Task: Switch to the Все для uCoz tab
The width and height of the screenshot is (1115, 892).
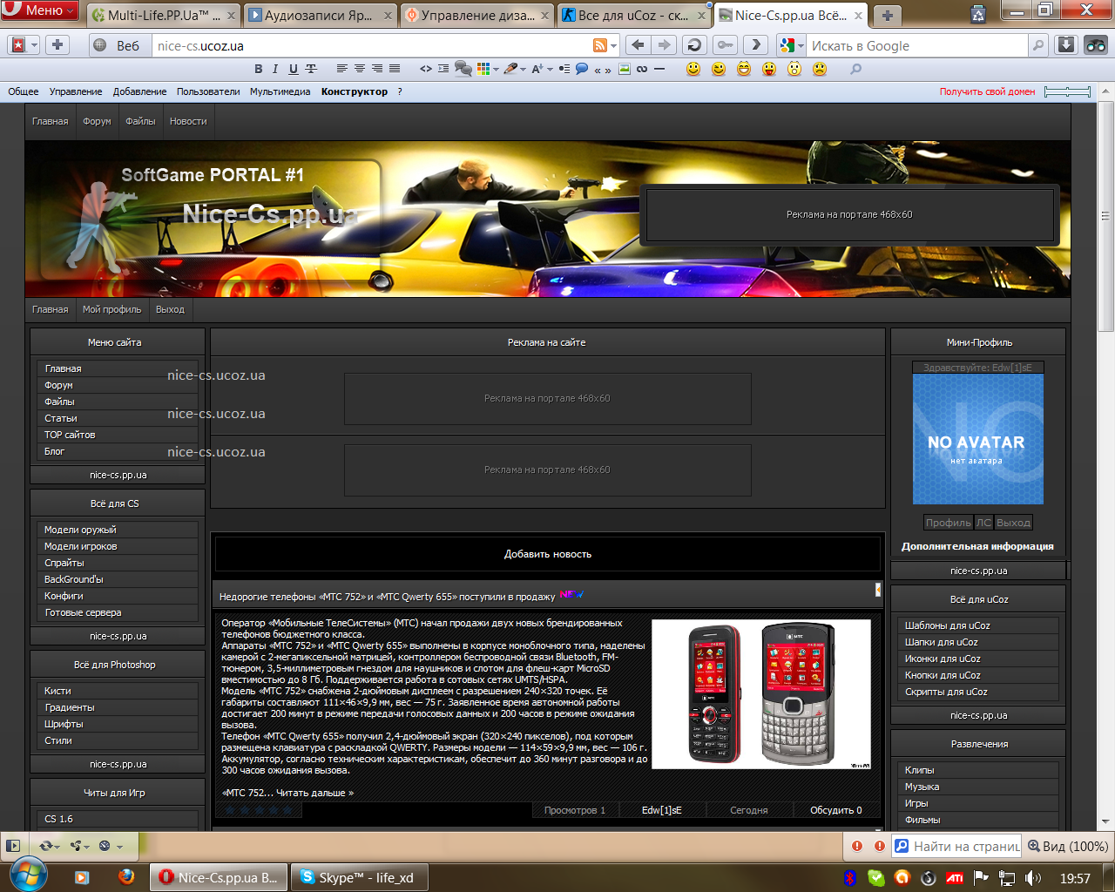Action: (x=633, y=15)
